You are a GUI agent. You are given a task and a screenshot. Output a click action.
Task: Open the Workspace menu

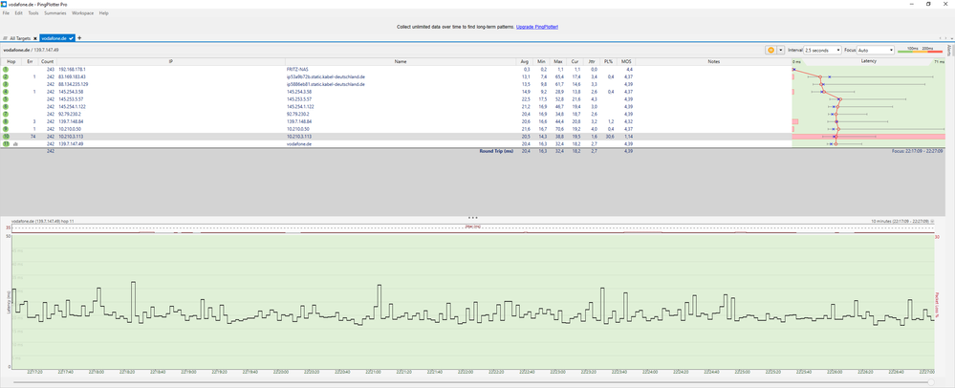pyautogui.click(x=83, y=12)
